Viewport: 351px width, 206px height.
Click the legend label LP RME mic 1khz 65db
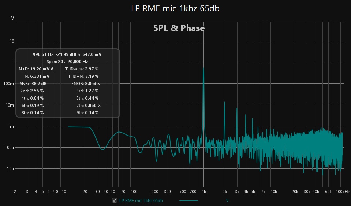(x=141, y=201)
